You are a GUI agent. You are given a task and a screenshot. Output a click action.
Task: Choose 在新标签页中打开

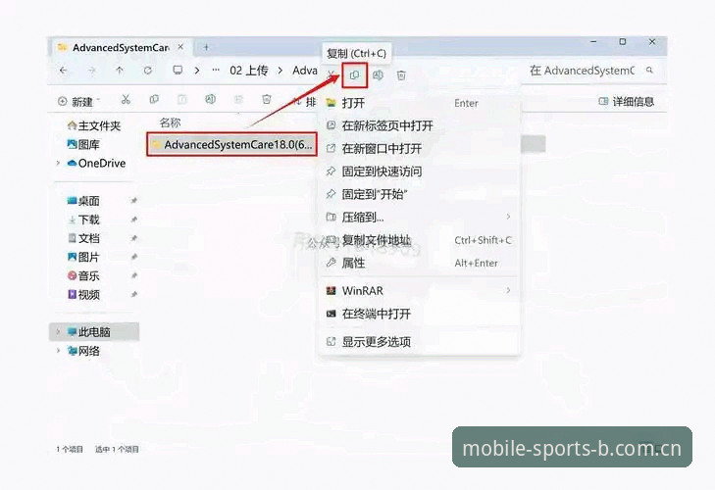coord(420,125)
